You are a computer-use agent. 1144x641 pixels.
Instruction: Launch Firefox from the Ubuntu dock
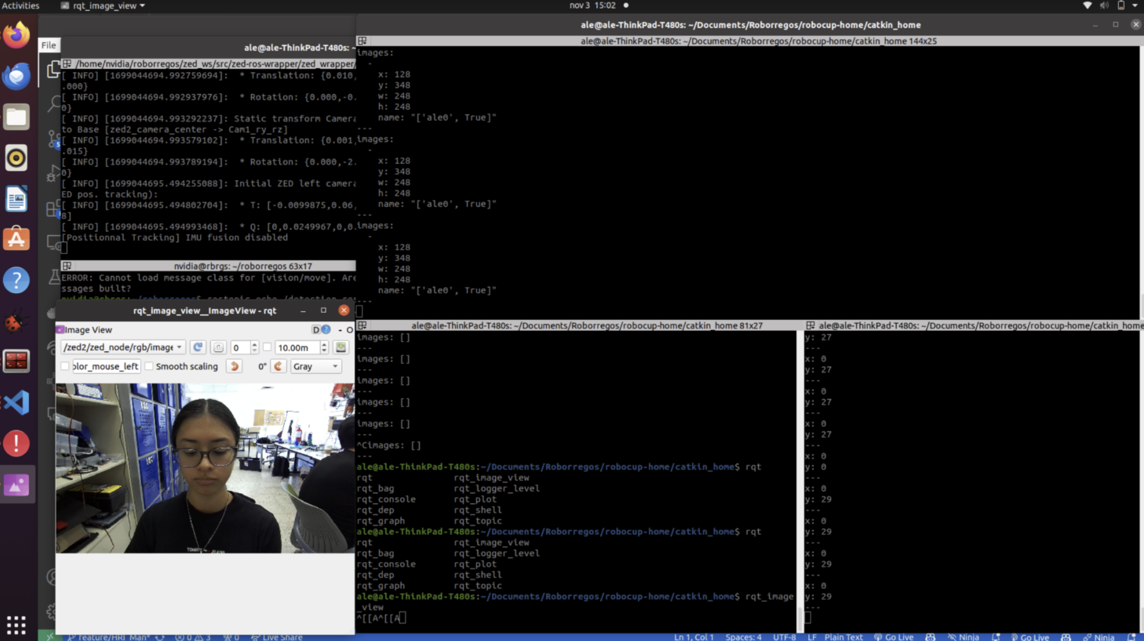pyautogui.click(x=16, y=35)
